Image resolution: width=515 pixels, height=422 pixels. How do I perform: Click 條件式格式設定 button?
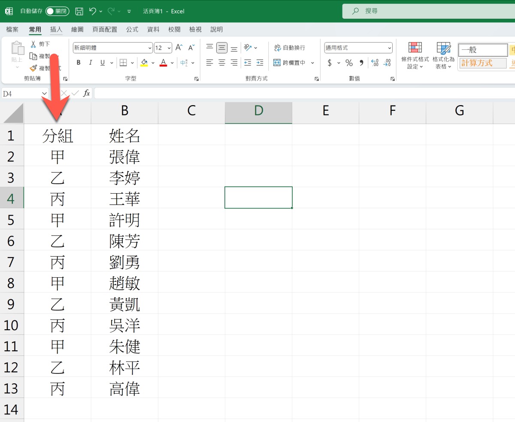[415, 56]
